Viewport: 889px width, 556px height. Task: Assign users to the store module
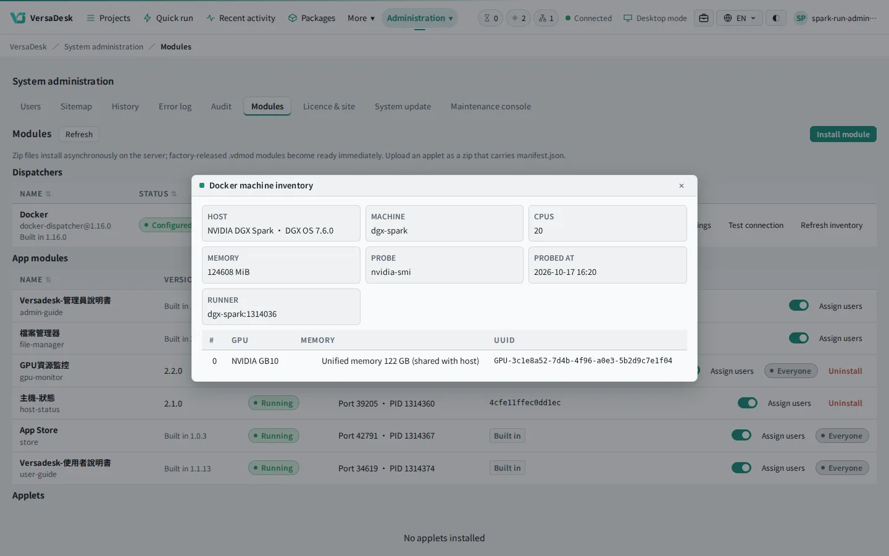pyautogui.click(x=783, y=436)
